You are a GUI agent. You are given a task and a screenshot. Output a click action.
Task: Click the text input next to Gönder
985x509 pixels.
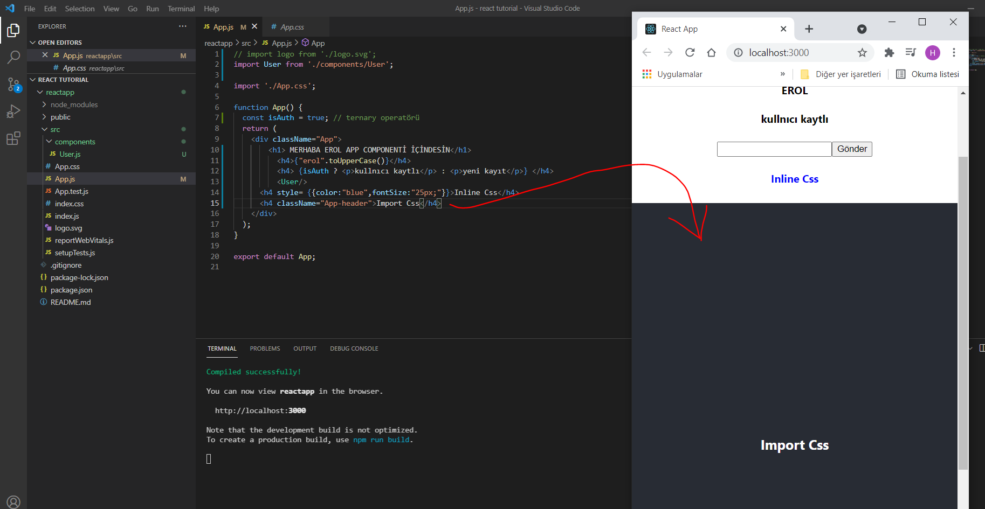pos(774,149)
